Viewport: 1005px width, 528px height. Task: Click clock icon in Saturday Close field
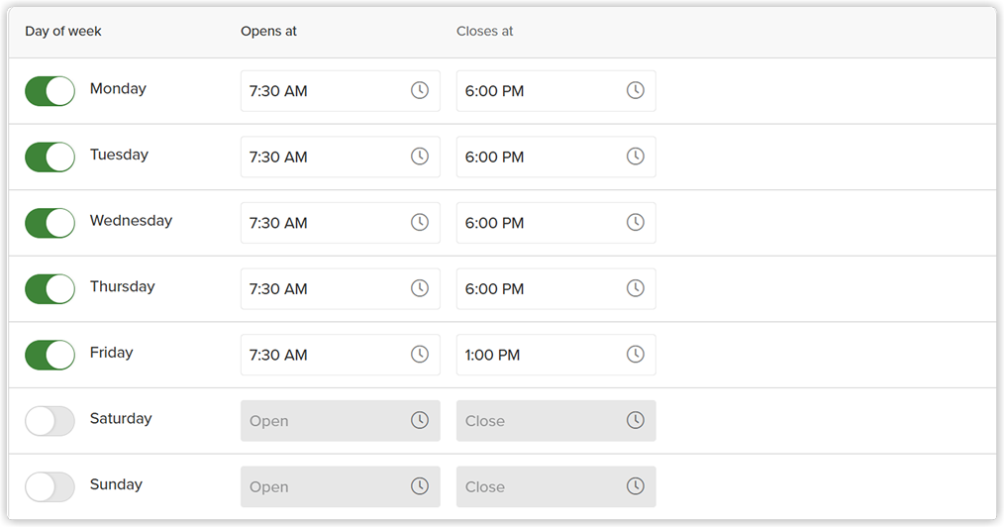pos(635,420)
